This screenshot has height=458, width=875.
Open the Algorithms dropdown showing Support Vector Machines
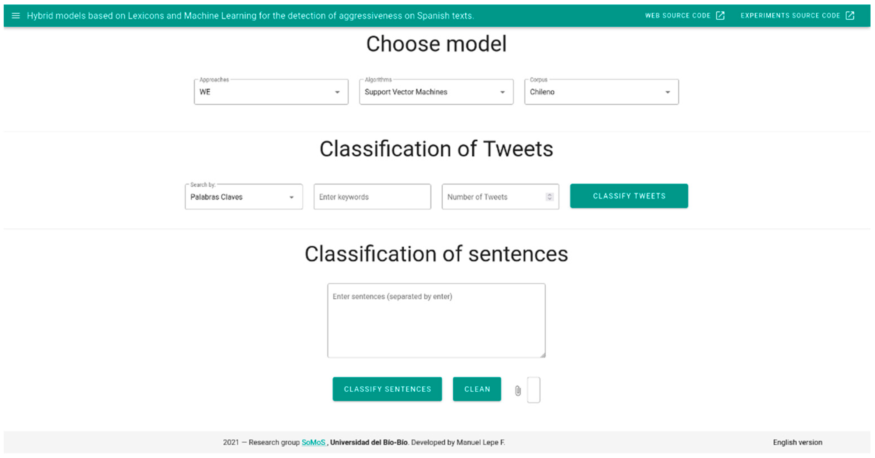click(x=436, y=92)
